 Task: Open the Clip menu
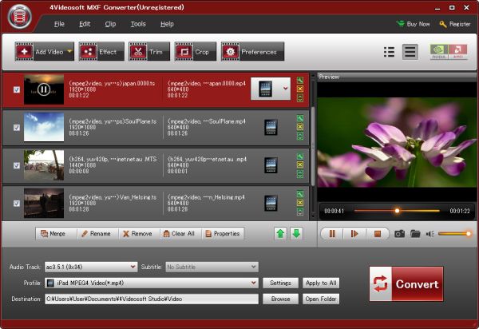point(110,24)
